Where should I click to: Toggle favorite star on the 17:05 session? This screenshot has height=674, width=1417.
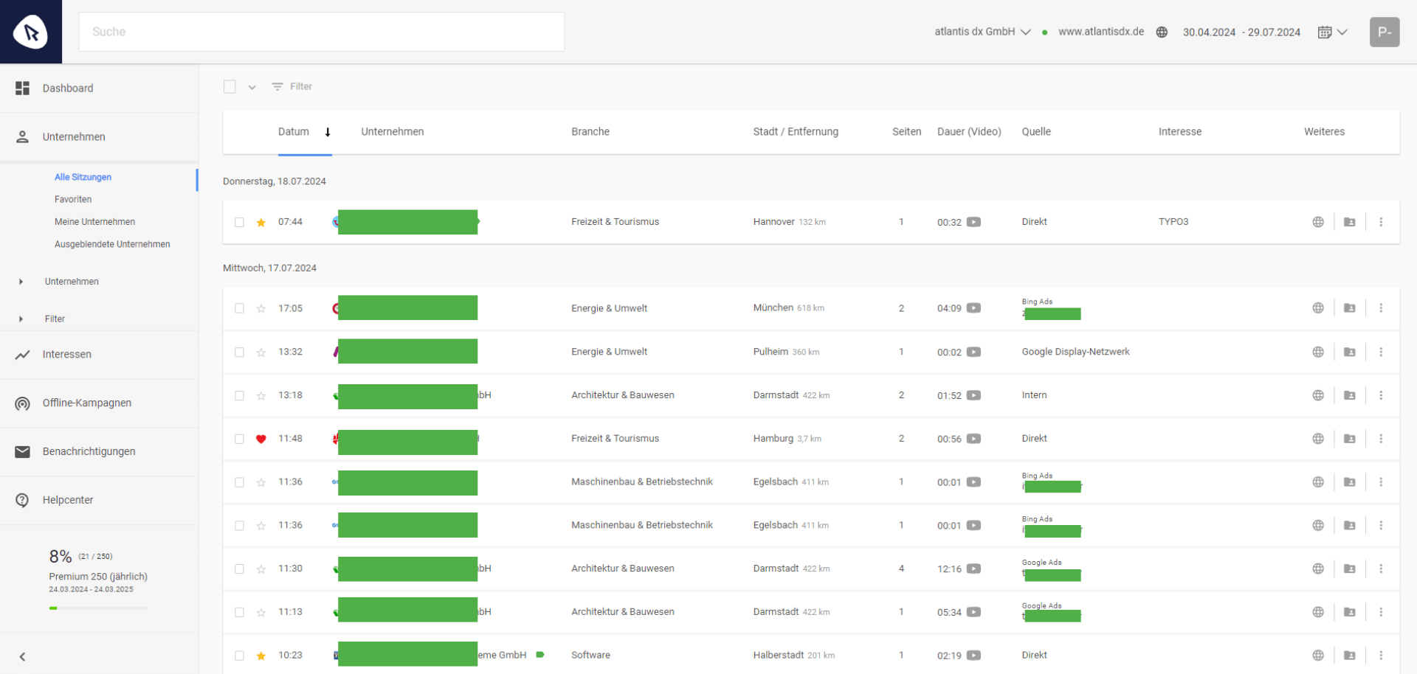(x=261, y=308)
